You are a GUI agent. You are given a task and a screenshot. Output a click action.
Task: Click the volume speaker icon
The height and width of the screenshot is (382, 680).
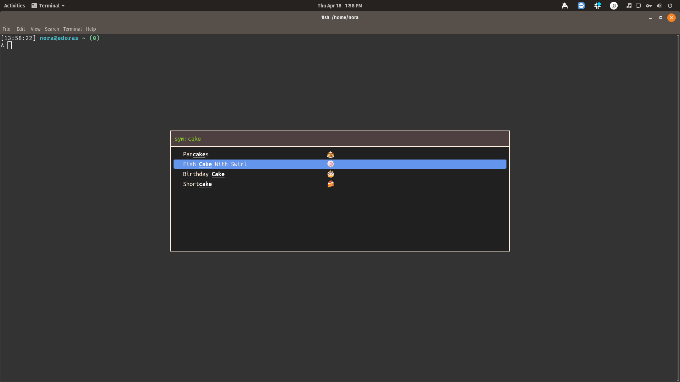(659, 6)
